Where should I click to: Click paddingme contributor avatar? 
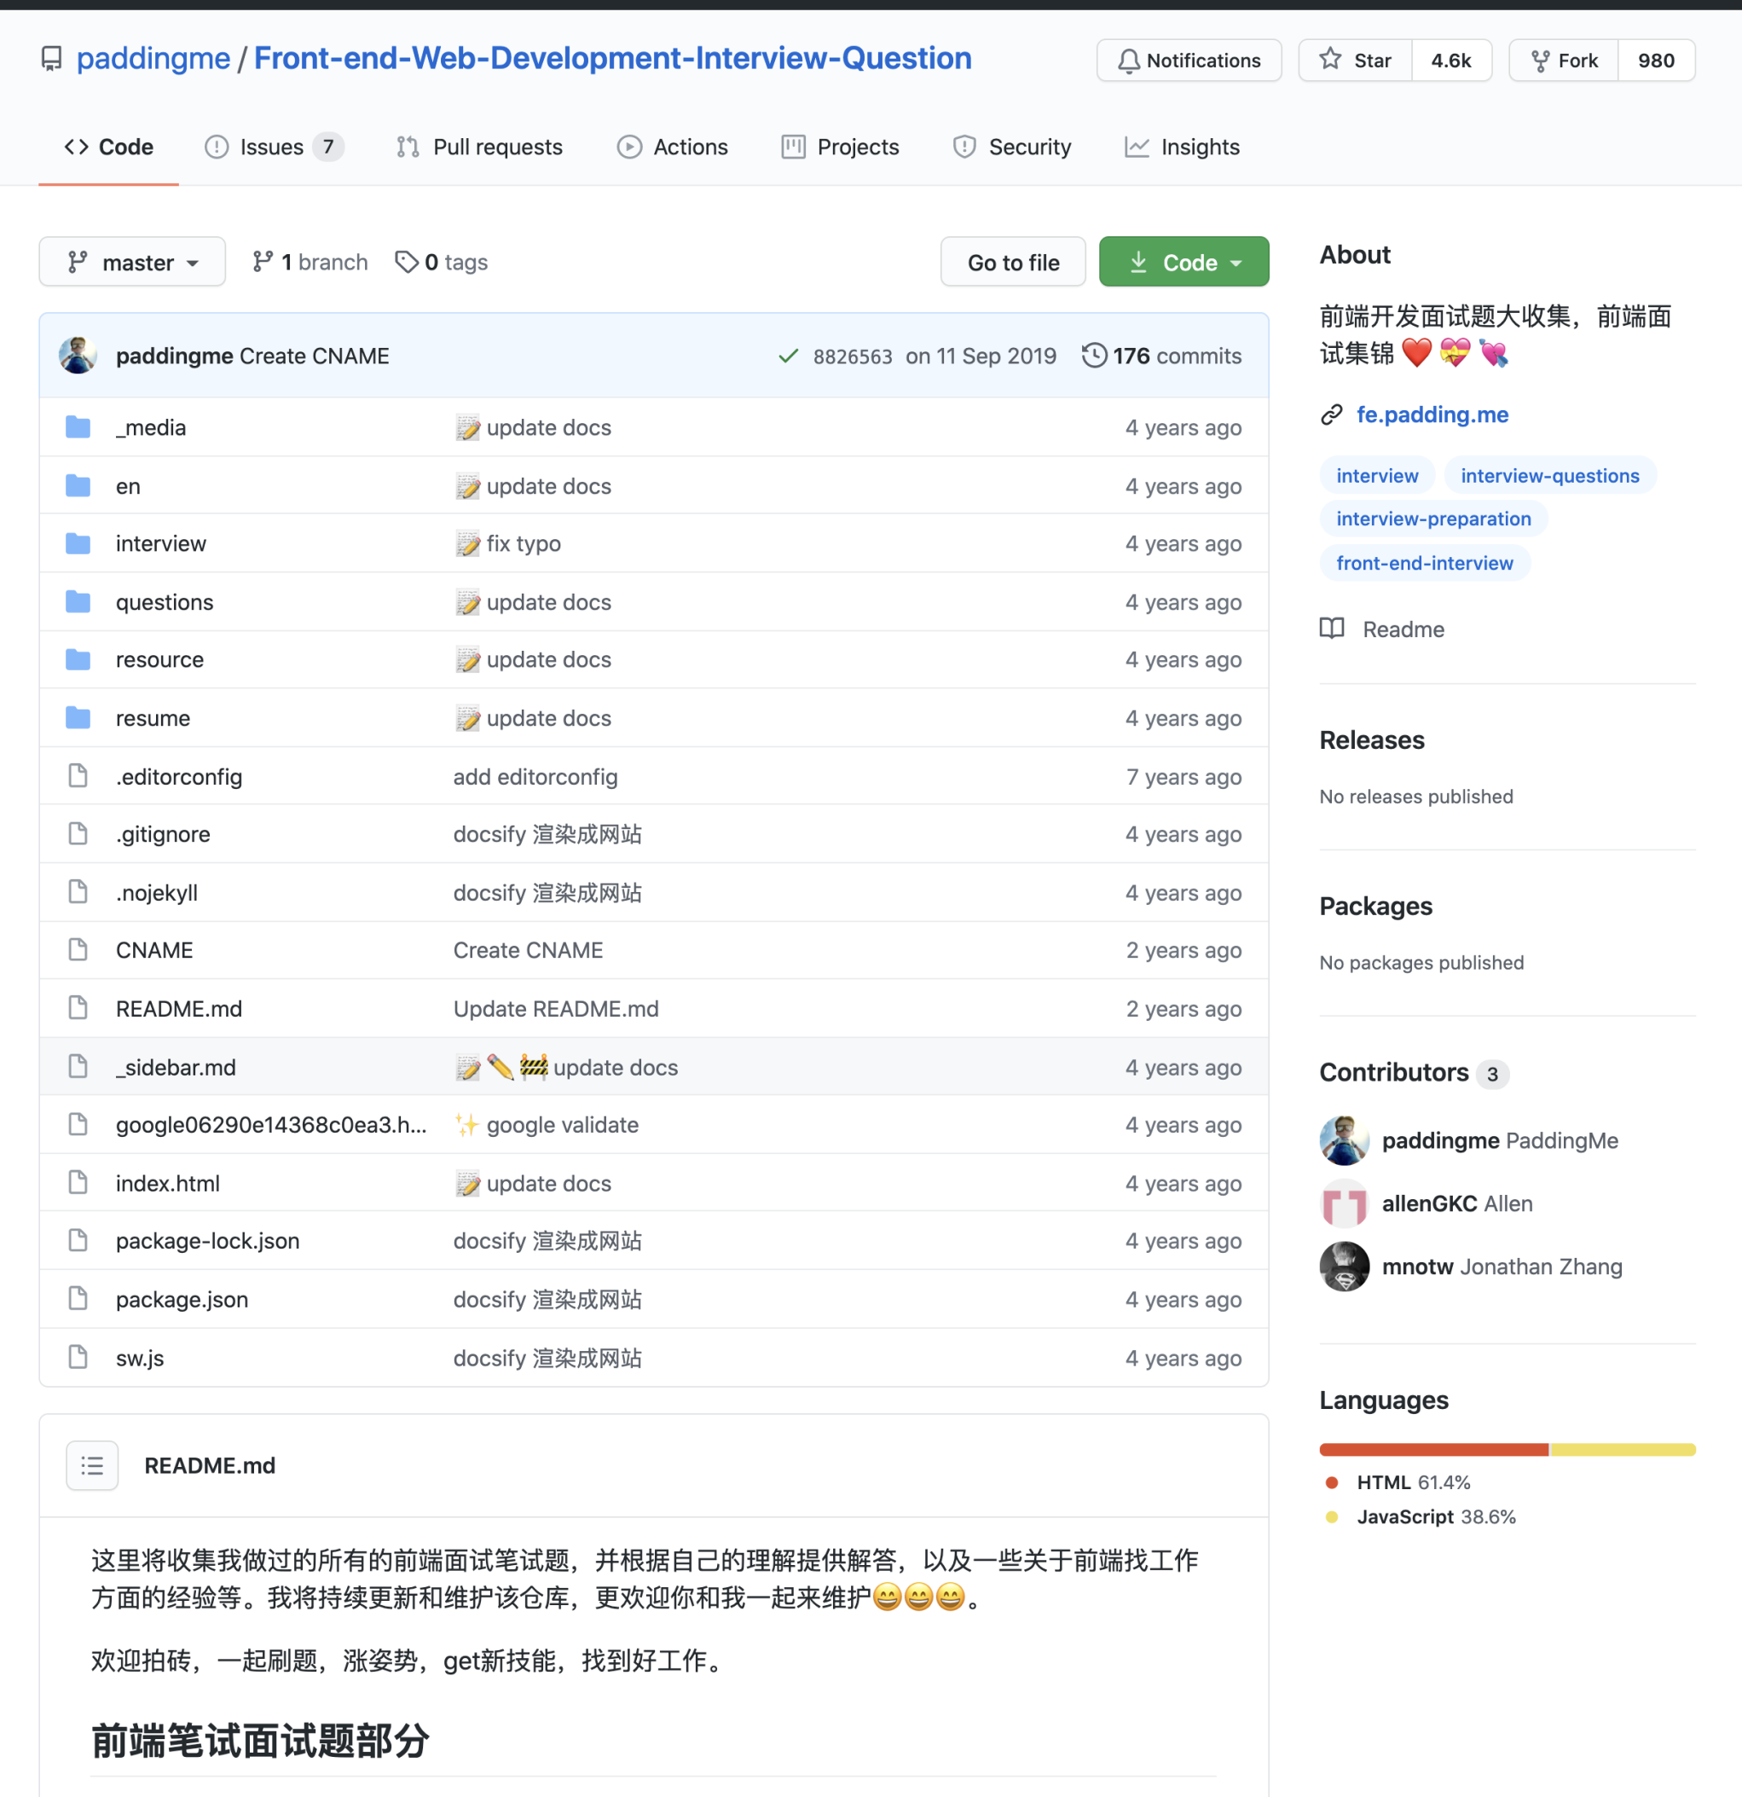[1344, 1139]
